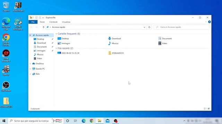Switch to the Visualizza ribbon tab
Image resolution: width=222 pixels, height=124 pixels.
point(66,22)
